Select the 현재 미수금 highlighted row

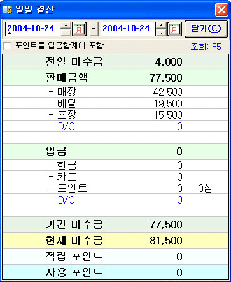pyautogui.click(x=116, y=241)
